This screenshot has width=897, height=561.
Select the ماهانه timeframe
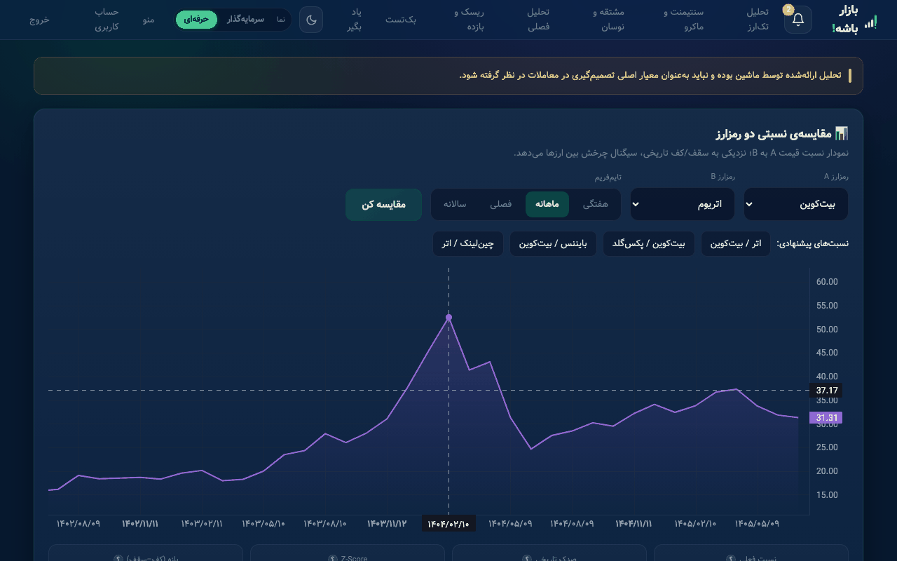(x=547, y=204)
